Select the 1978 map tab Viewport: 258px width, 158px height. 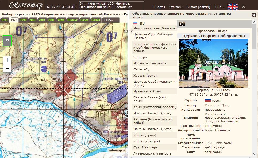coord(14,20)
